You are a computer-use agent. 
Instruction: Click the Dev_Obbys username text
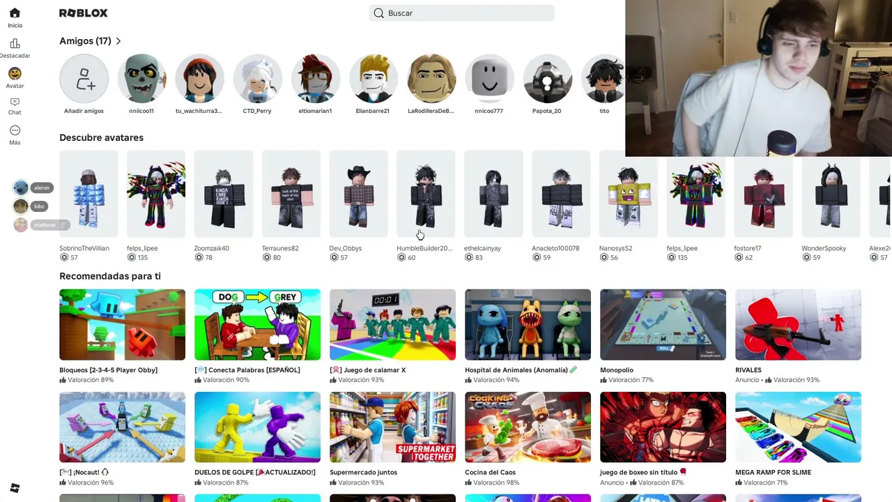point(345,248)
